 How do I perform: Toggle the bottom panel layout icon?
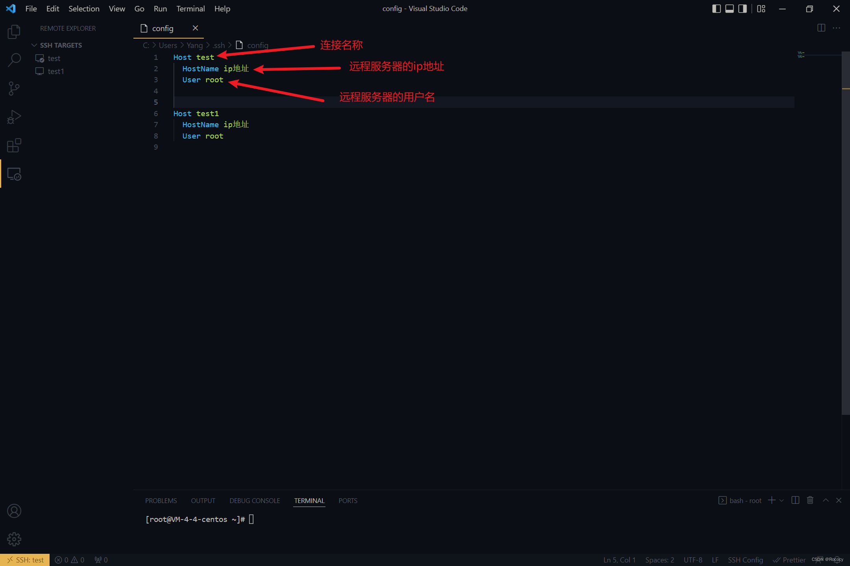[729, 9]
